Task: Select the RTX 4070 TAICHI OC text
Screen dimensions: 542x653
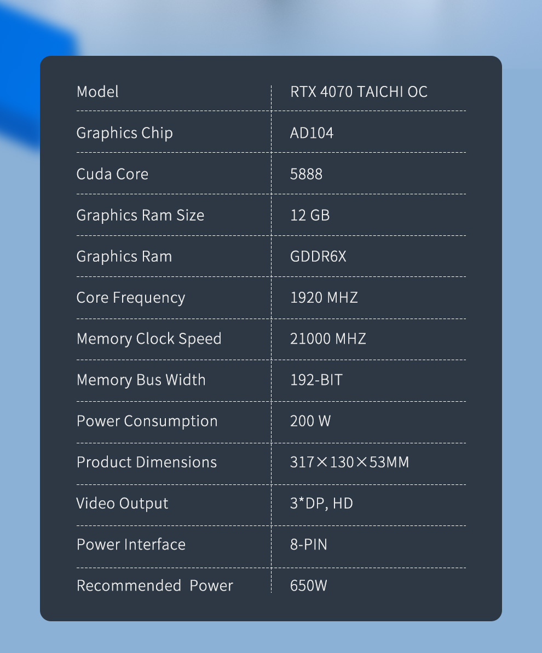Action: pyautogui.click(x=359, y=91)
